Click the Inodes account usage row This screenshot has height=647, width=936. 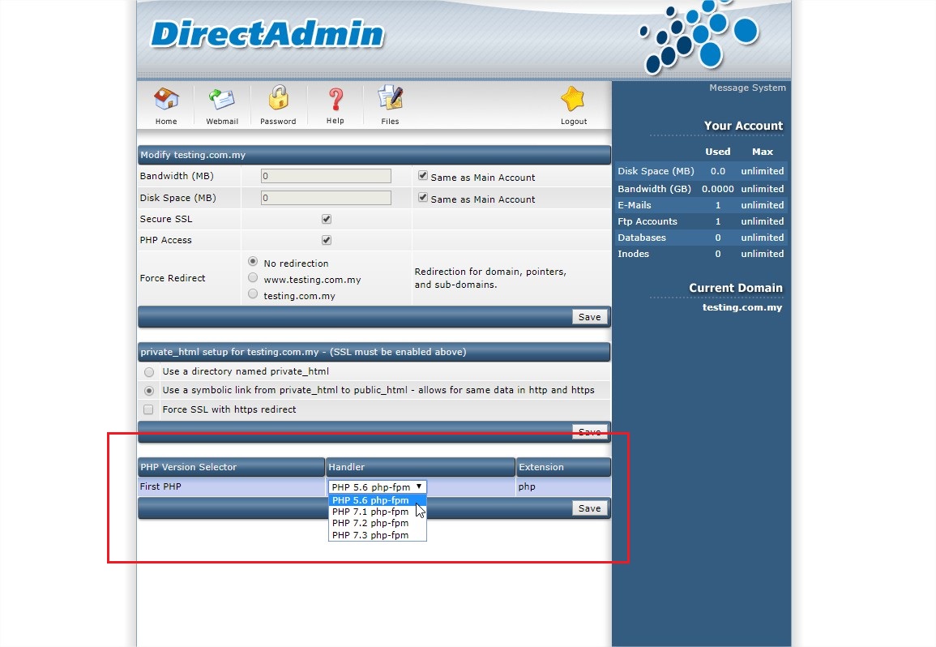[701, 253]
